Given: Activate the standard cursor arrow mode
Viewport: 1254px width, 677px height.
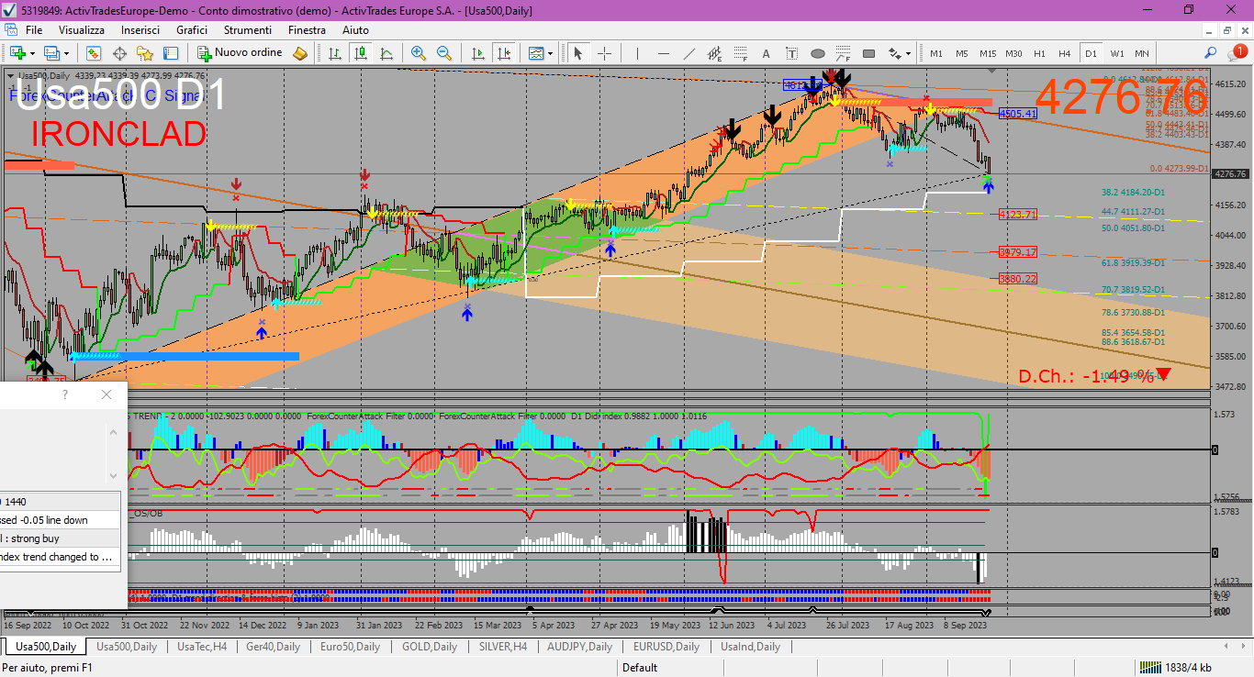Looking at the screenshot, I should point(578,53).
